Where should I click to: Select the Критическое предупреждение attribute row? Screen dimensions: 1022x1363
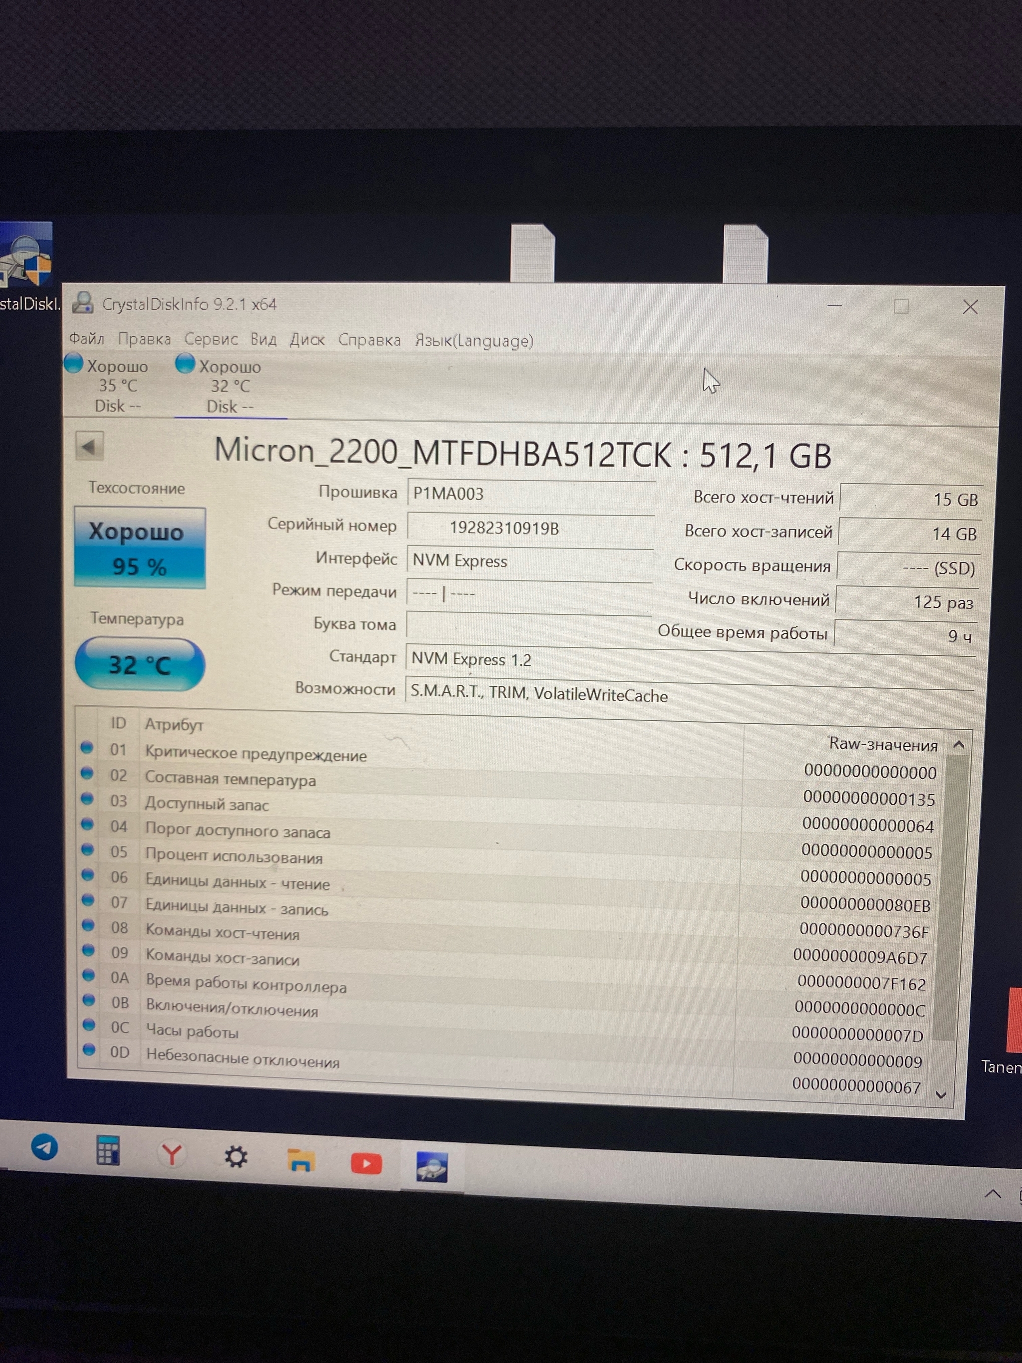click(x=255, y=755)
